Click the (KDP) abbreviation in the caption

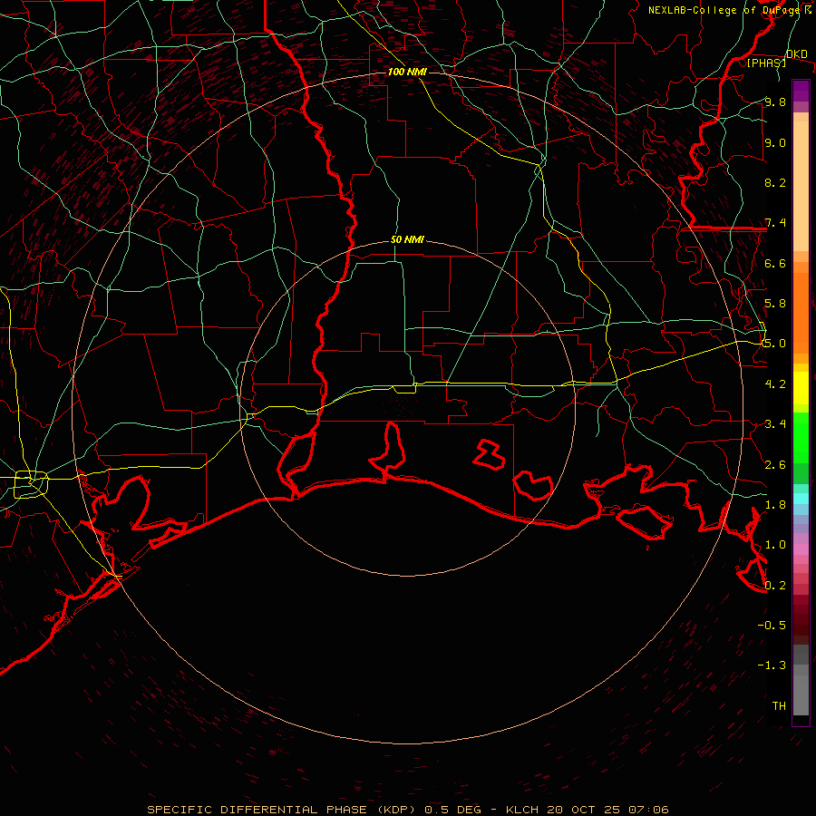[395, 810]
